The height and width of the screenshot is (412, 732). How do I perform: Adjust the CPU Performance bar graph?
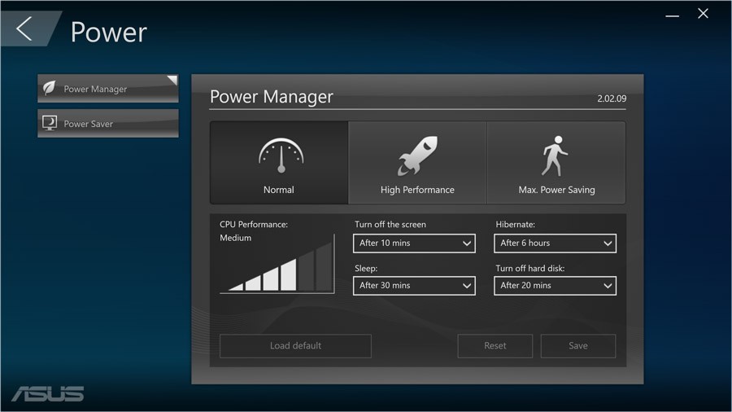[277, 264]
